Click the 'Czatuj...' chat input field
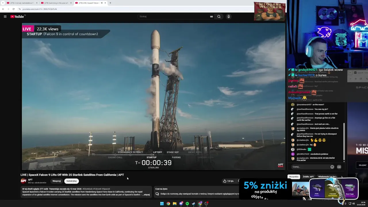Screen dimensions: 368x207 tap(310, 167)
